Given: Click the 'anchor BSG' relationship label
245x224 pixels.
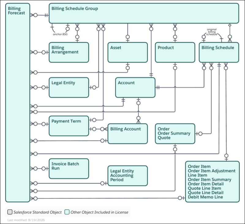Looking at the screenshot, I should (x=60, y=34).
